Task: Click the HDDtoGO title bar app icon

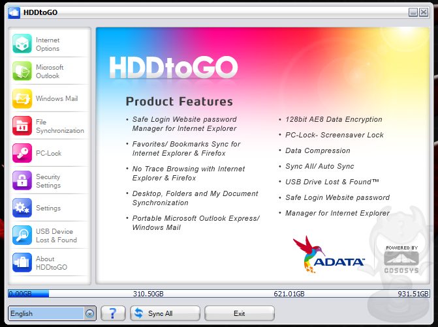Action: (x=14, y=12)
